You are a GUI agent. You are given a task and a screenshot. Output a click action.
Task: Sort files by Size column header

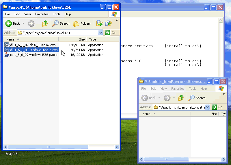click(82, 39)
